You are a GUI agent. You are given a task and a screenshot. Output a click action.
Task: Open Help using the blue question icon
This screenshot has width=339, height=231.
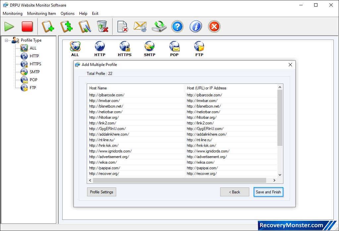click(x=177, y=26)
